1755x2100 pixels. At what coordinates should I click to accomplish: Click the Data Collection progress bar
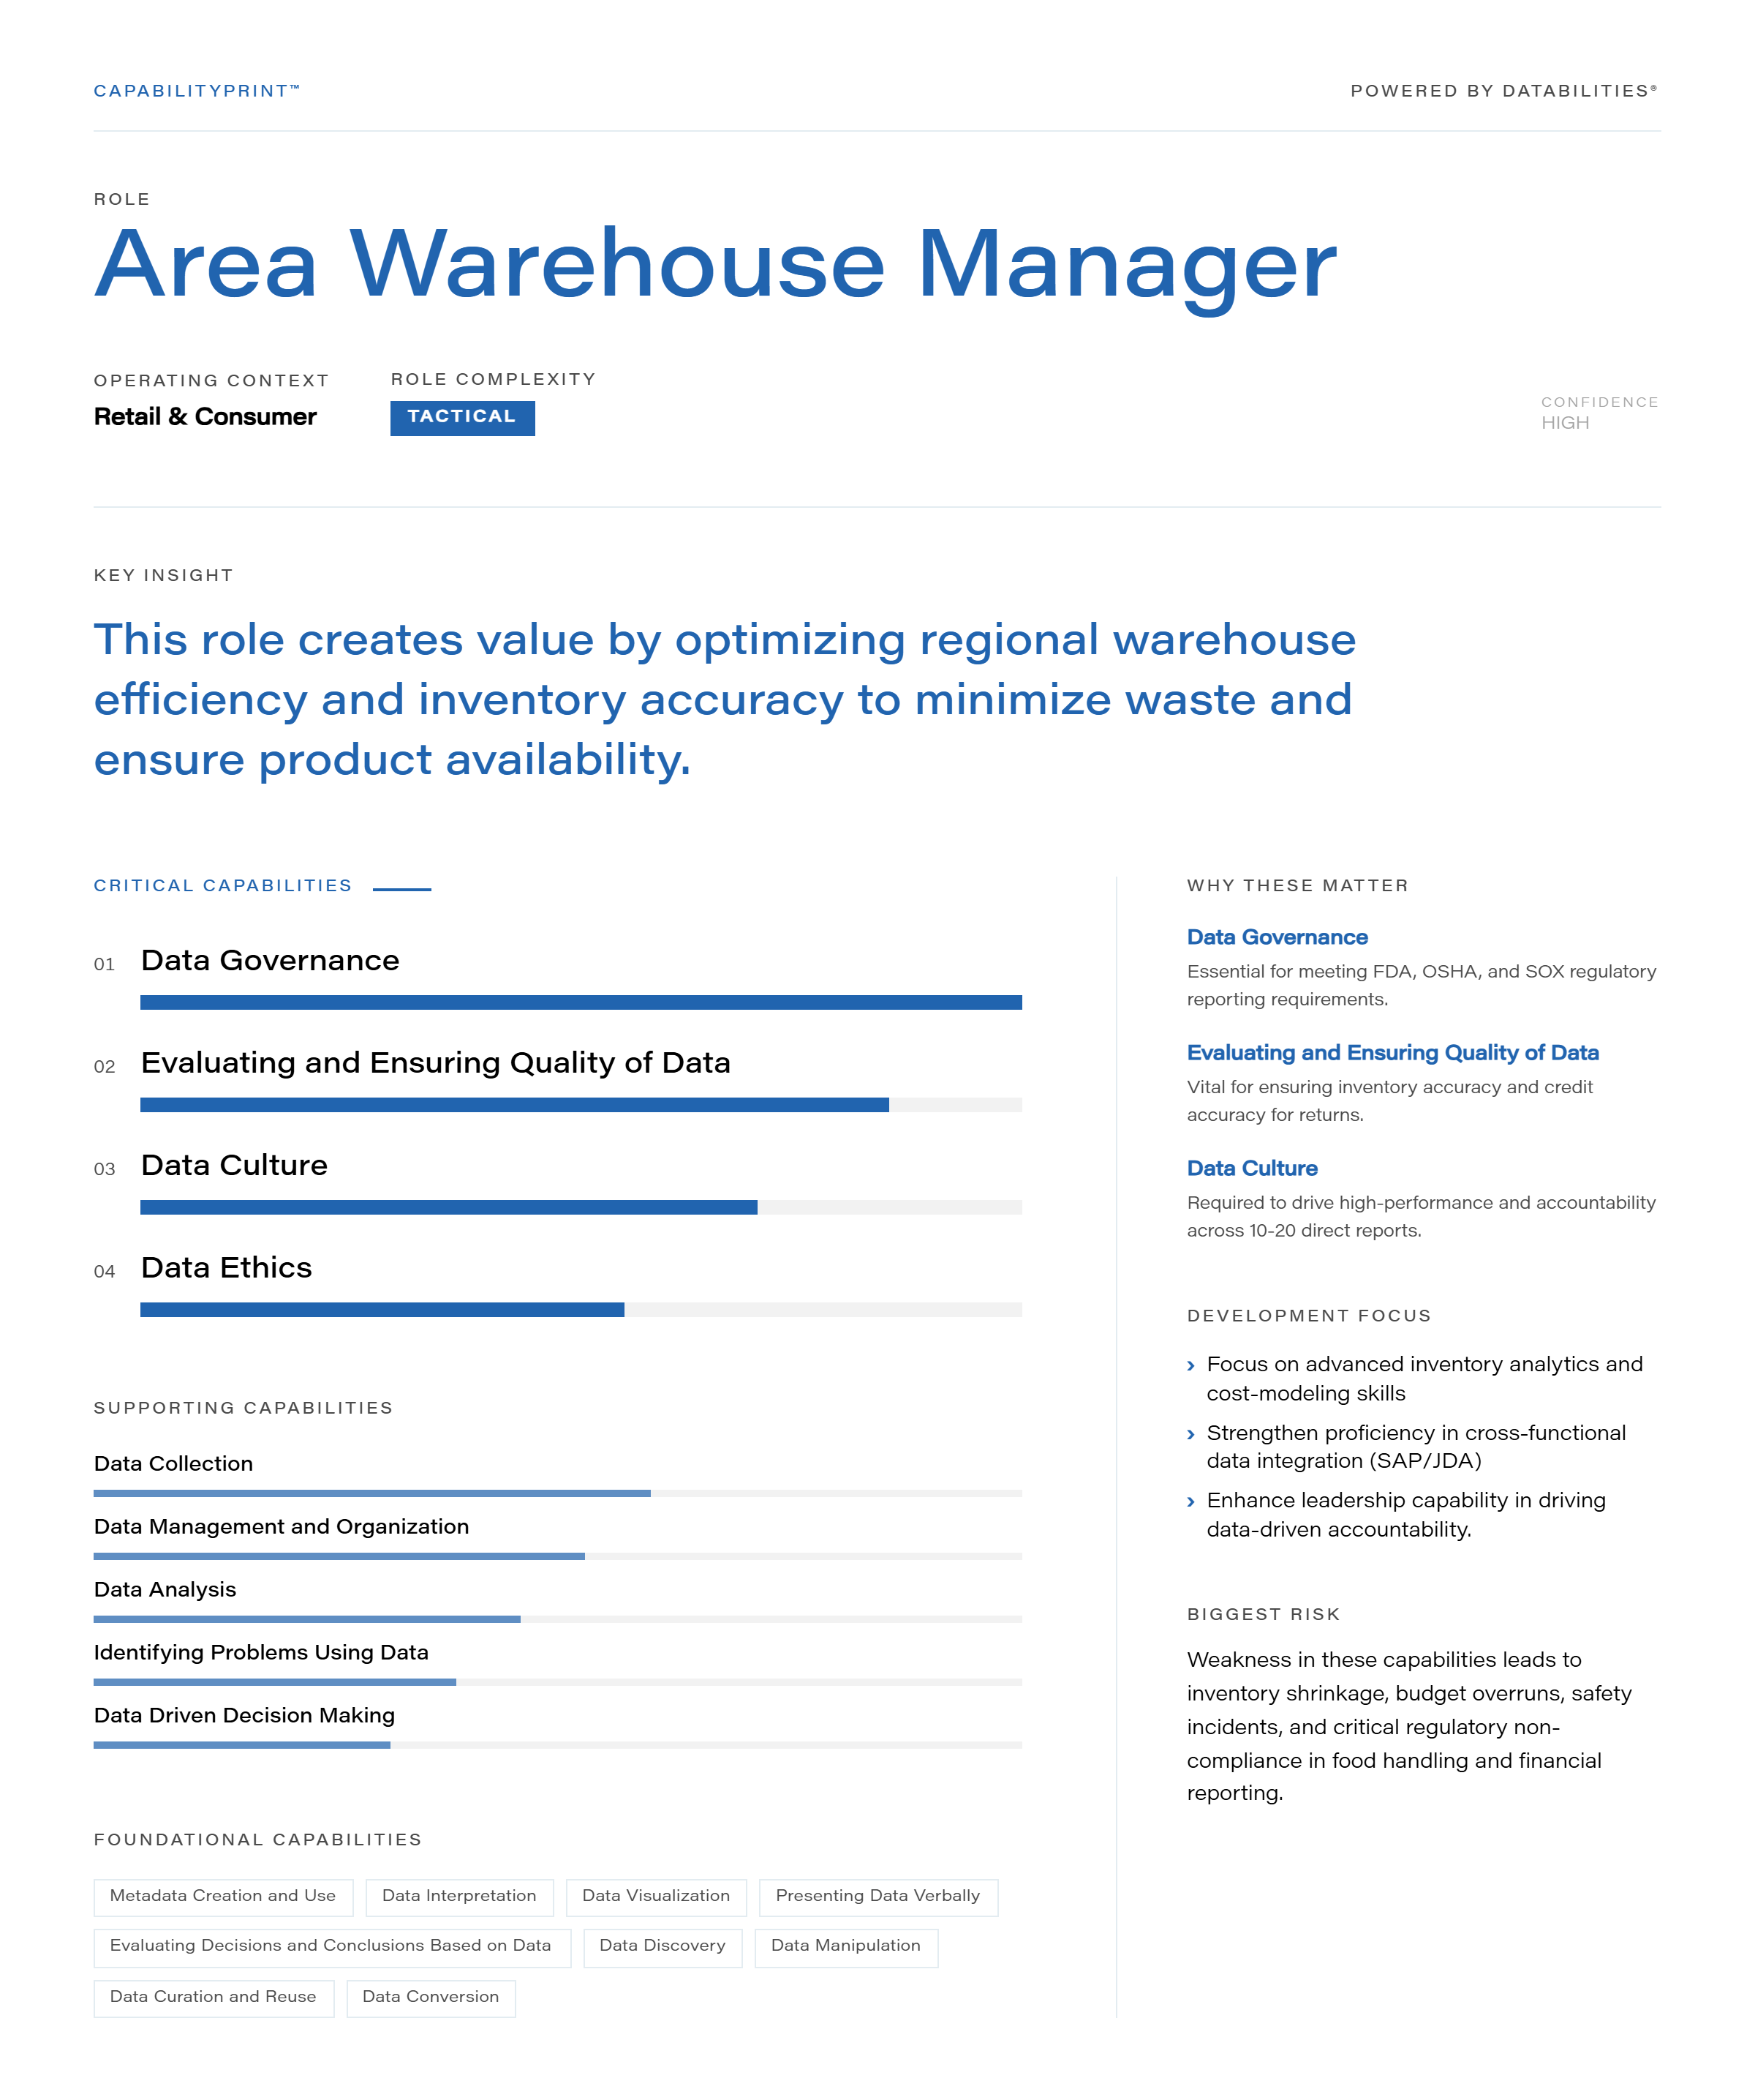click(x=558, y=1493)
